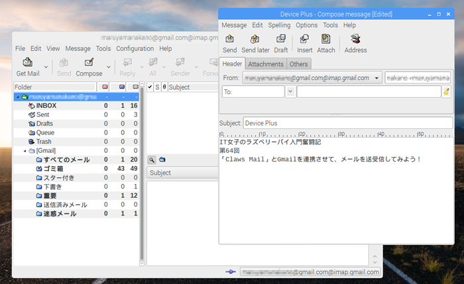Select the Trash folder
The width and height of the screenshot is (464, 284).
[x=76, y=142]
